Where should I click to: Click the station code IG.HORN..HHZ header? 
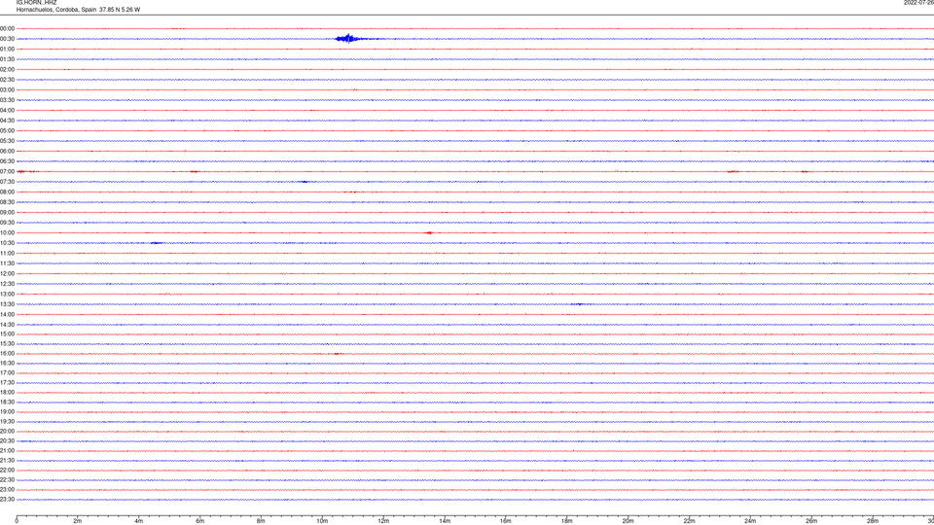(36, 2)
